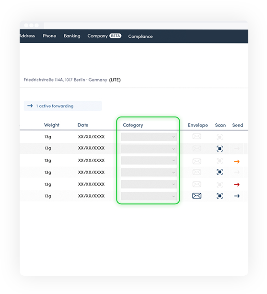Screen dimensions: 267x294
Task: Click the faded envelope icon in third row
Action: coord(197,161)
